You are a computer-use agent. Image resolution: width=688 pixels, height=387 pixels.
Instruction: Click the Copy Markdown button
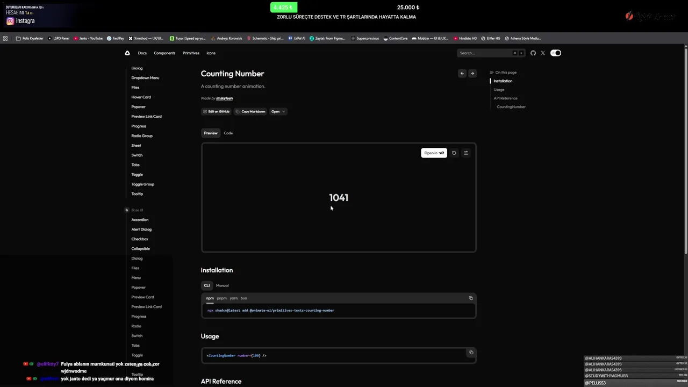coord(250,111)
